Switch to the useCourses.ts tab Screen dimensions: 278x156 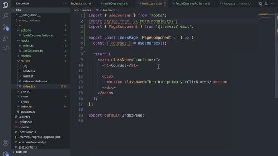point(115,3)
